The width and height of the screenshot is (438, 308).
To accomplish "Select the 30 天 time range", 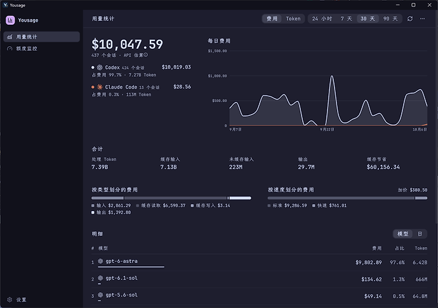I will [x=368, y=18].
